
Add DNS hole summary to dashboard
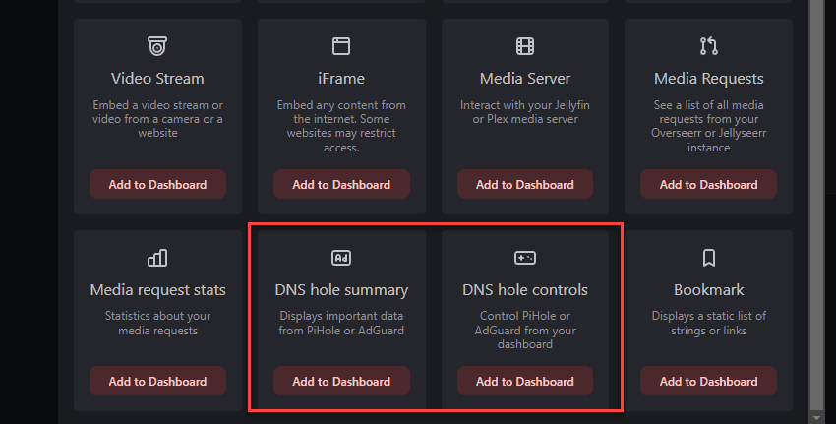coord(341,381)
